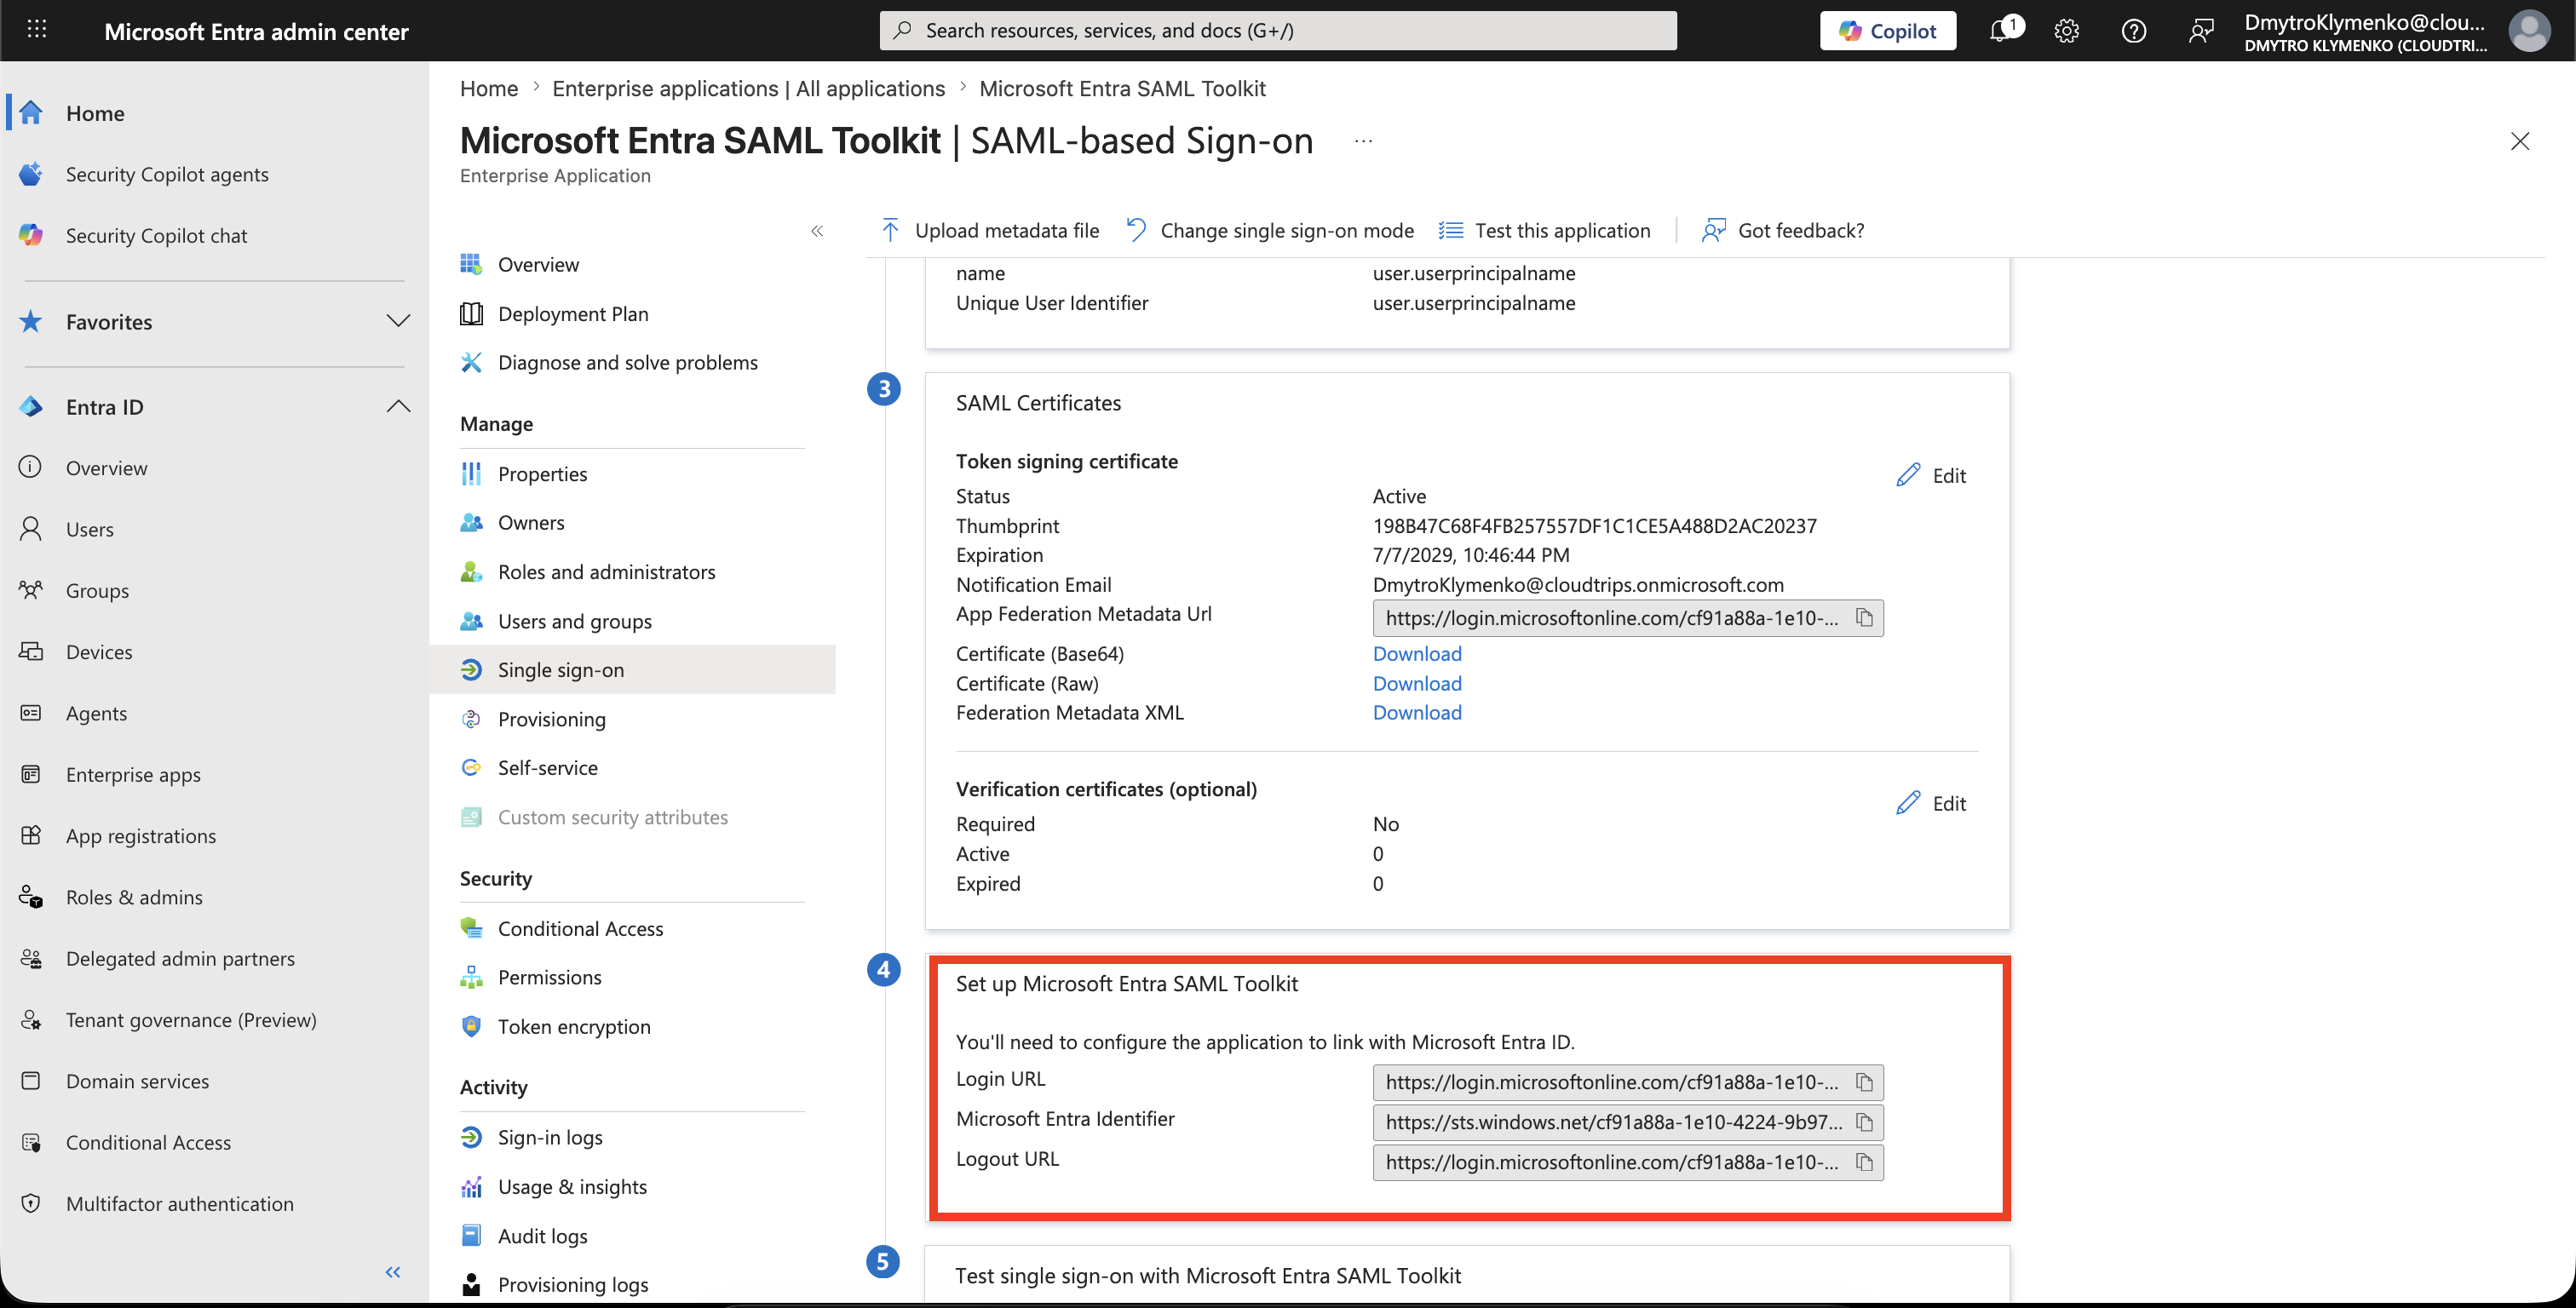Open the feedback person icon in header
Screen dimensions: 2576x1308
point(2200,31)
